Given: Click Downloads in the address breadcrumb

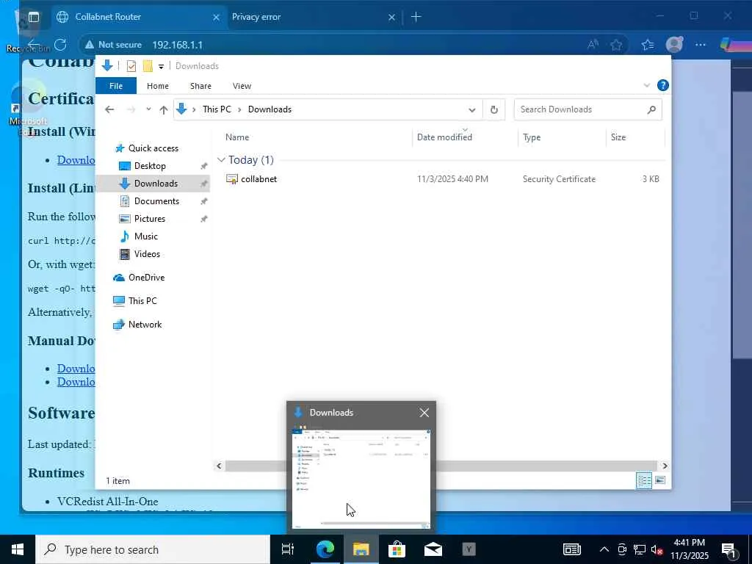Looking at the screenshot, I should (270, 109).
